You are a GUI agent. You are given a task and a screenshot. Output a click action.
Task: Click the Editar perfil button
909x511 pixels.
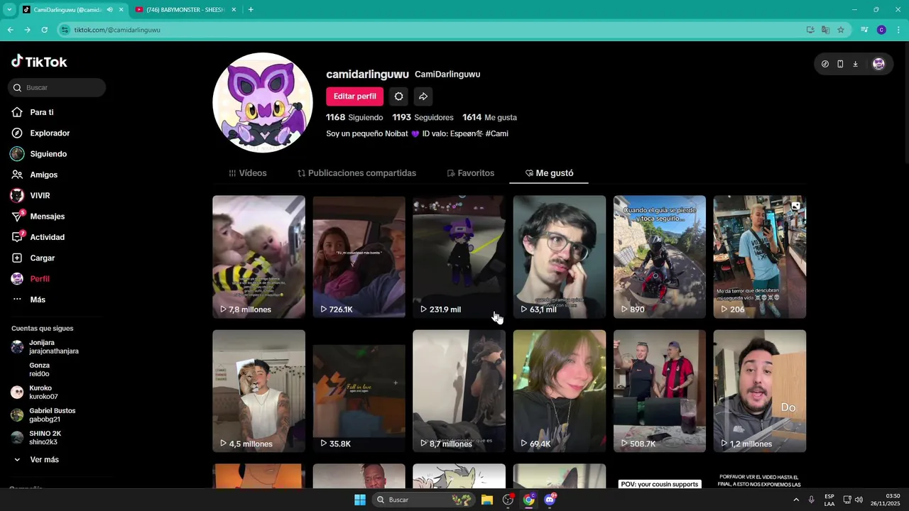coord(354,97)
